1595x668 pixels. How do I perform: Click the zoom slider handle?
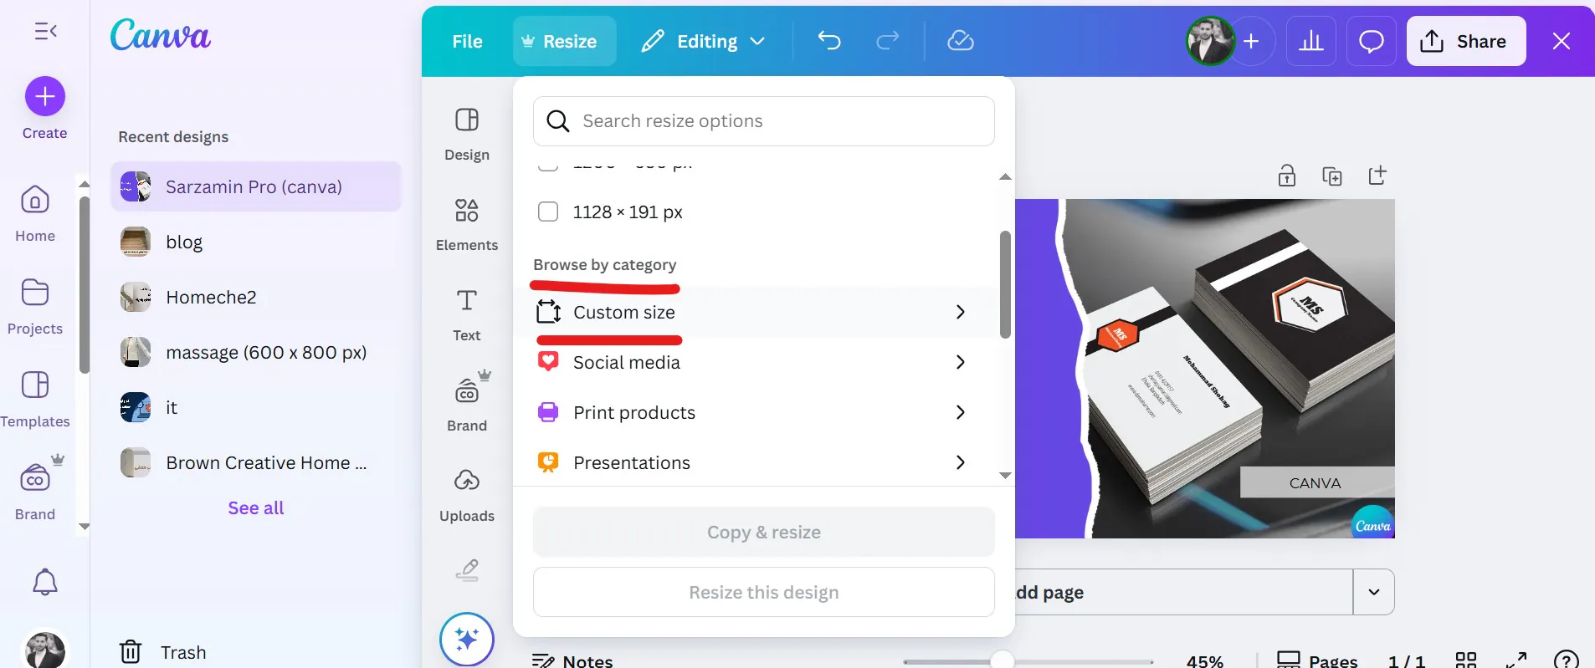[1002, 660]
